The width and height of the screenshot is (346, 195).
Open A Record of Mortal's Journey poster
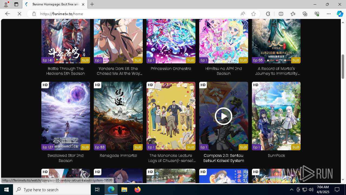pos(276,41)
